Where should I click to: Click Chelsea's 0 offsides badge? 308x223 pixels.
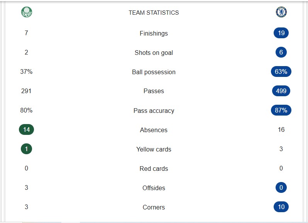[281, 187]
